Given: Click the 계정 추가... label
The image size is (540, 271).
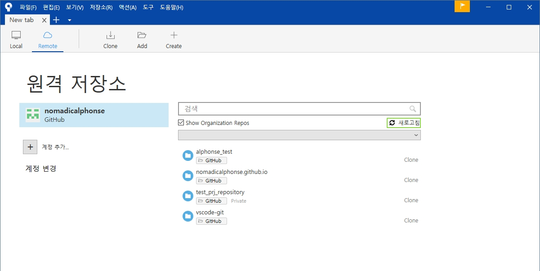Looking at the screenshot, I should (55, 147).
